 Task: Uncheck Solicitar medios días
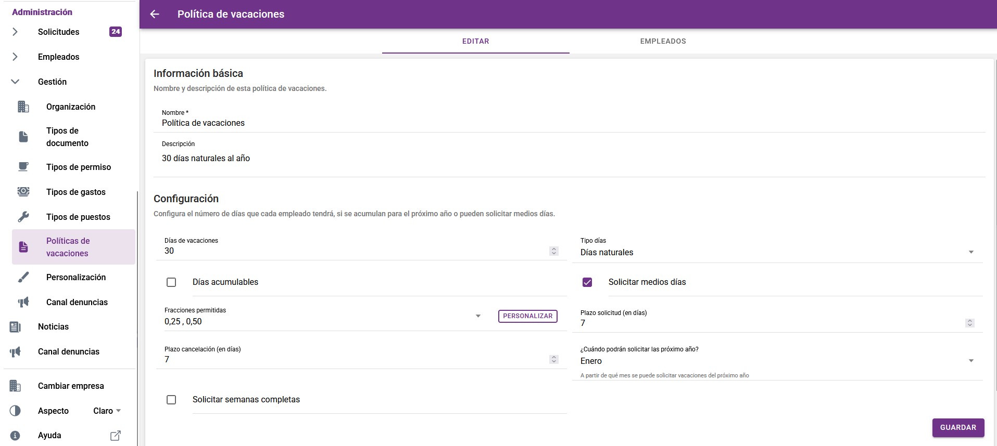[587, 282]
